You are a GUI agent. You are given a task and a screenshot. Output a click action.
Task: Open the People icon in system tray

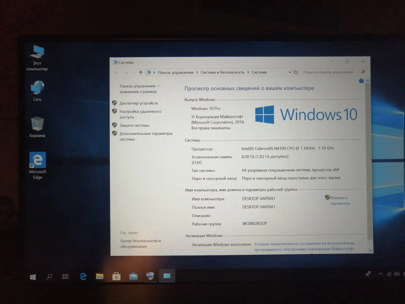click(x=368, y=274)
